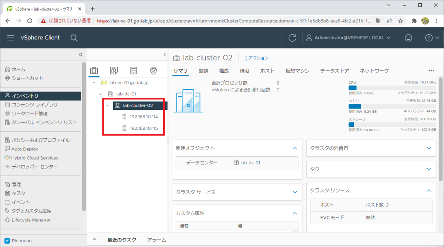
Task: Switch to the 仮想マシン tab
Action: click(x=297, y=71)
